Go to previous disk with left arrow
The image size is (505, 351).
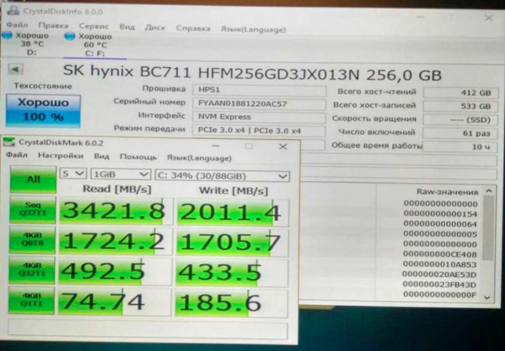pyautogui.click(x=15, y=69)
